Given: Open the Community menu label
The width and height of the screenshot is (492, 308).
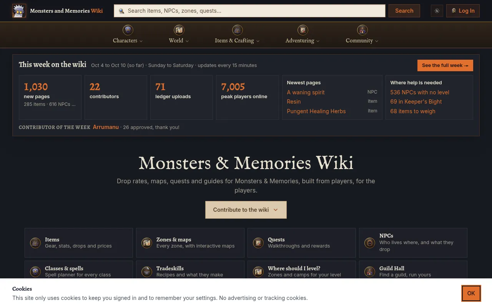Looking at the screenshot, I should pyautogui.click(x=359, y=40).
